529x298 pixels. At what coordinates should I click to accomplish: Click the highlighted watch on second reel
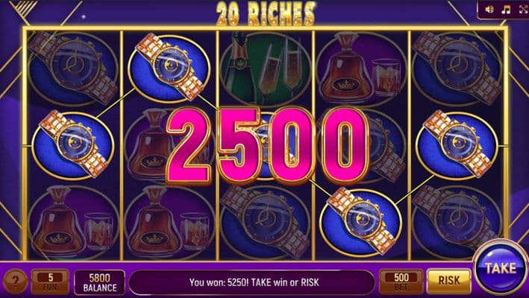point(169,67)
